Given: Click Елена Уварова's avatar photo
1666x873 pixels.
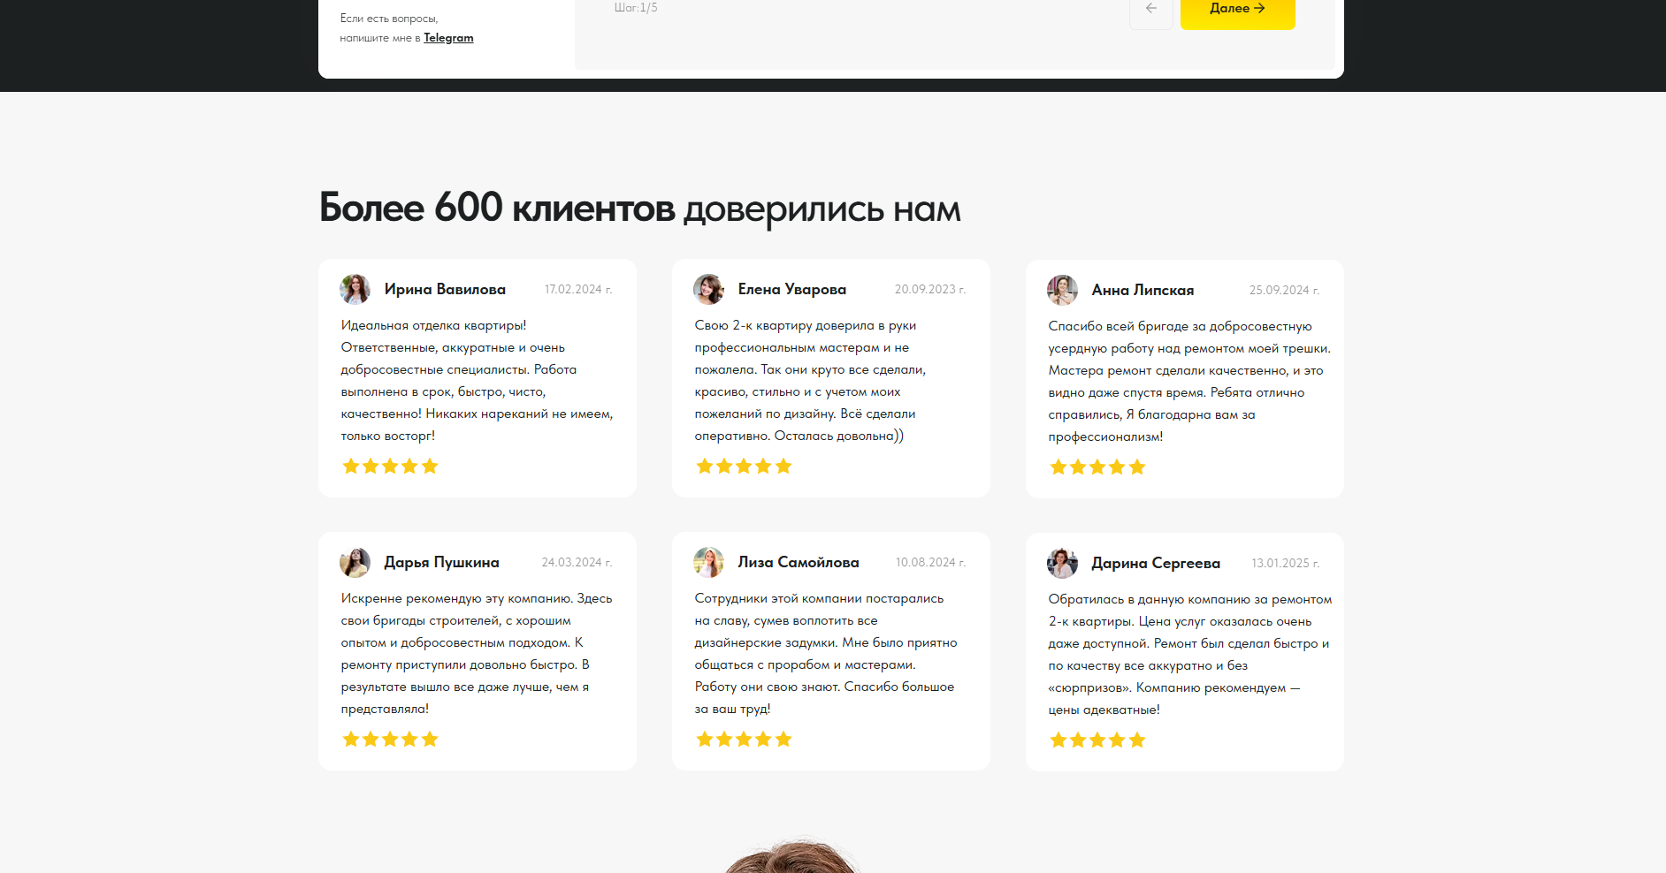Looking at the screenshot, I should click(708, 289).
